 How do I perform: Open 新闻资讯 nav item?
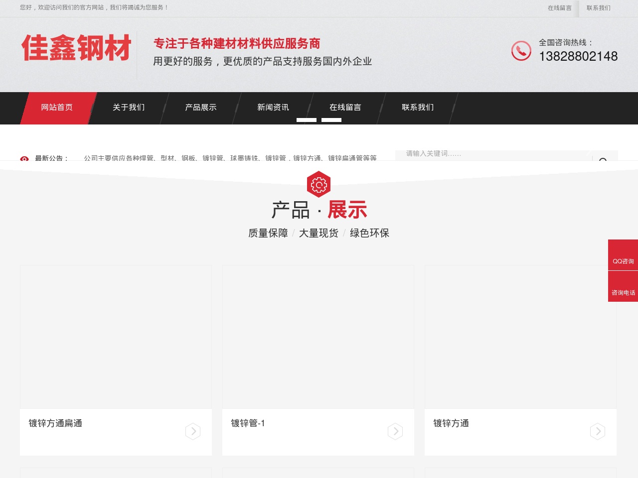273,108
